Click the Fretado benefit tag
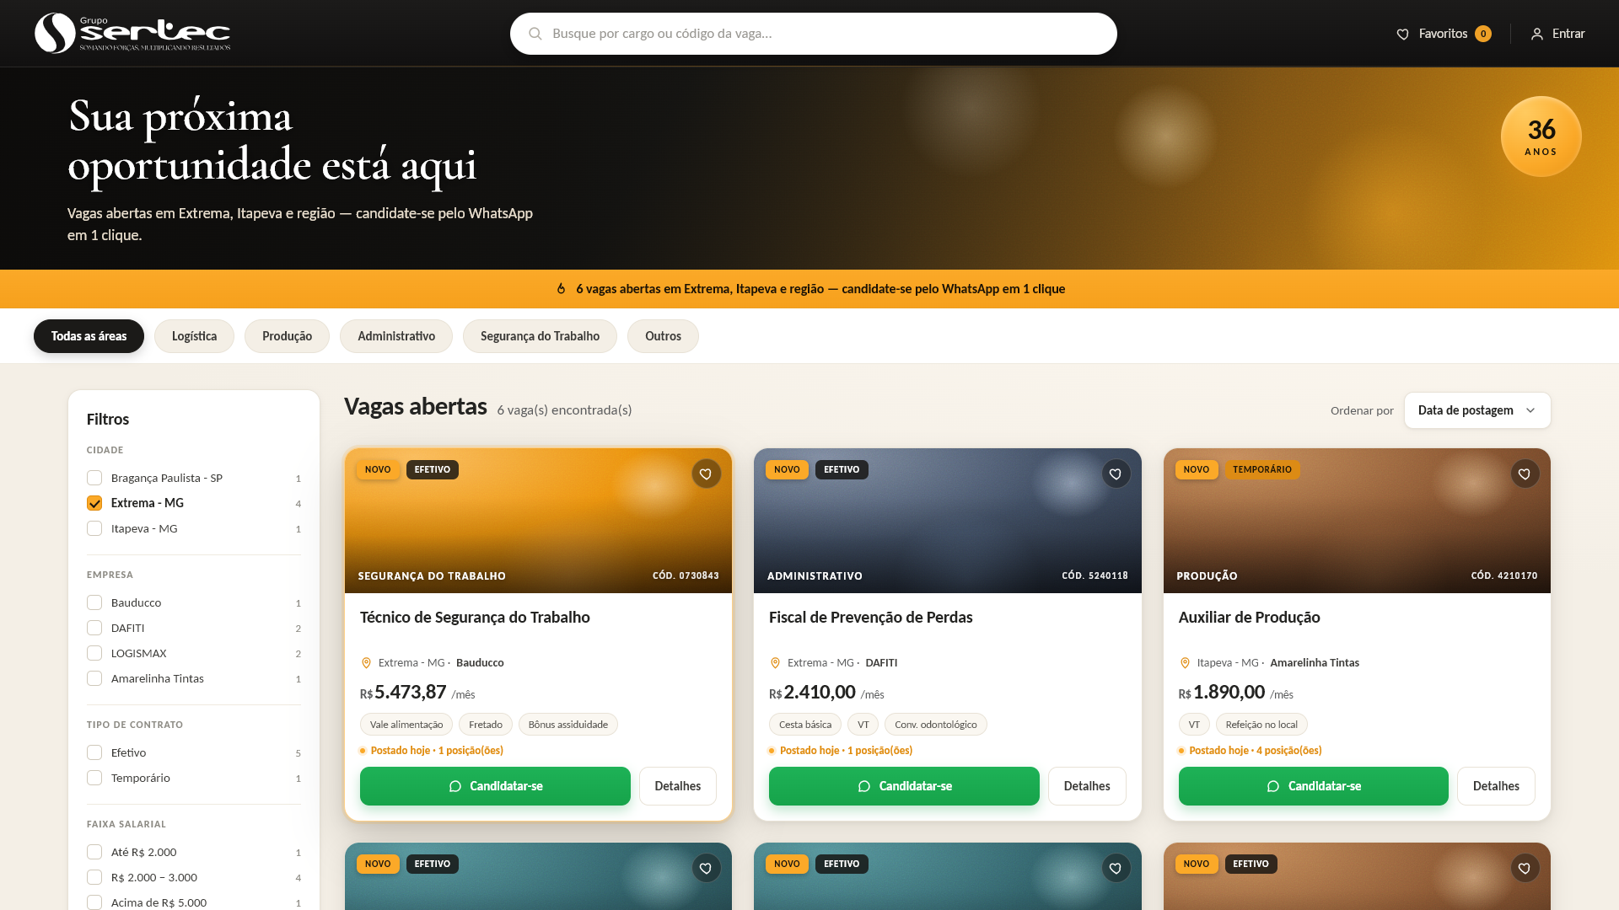 486,725
